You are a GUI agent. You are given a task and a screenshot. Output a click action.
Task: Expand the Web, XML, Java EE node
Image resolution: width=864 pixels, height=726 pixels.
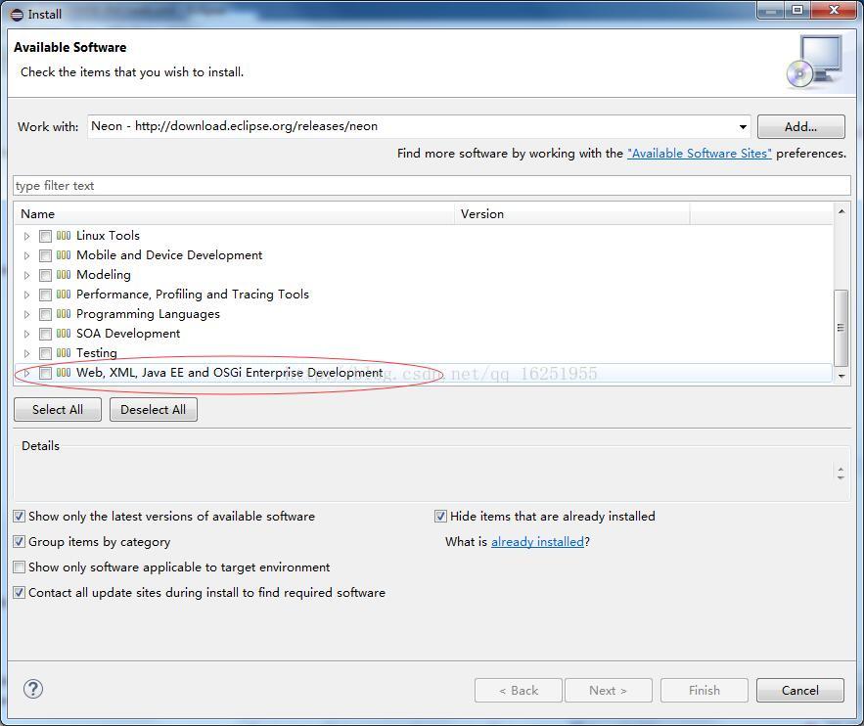pos(27,373)
